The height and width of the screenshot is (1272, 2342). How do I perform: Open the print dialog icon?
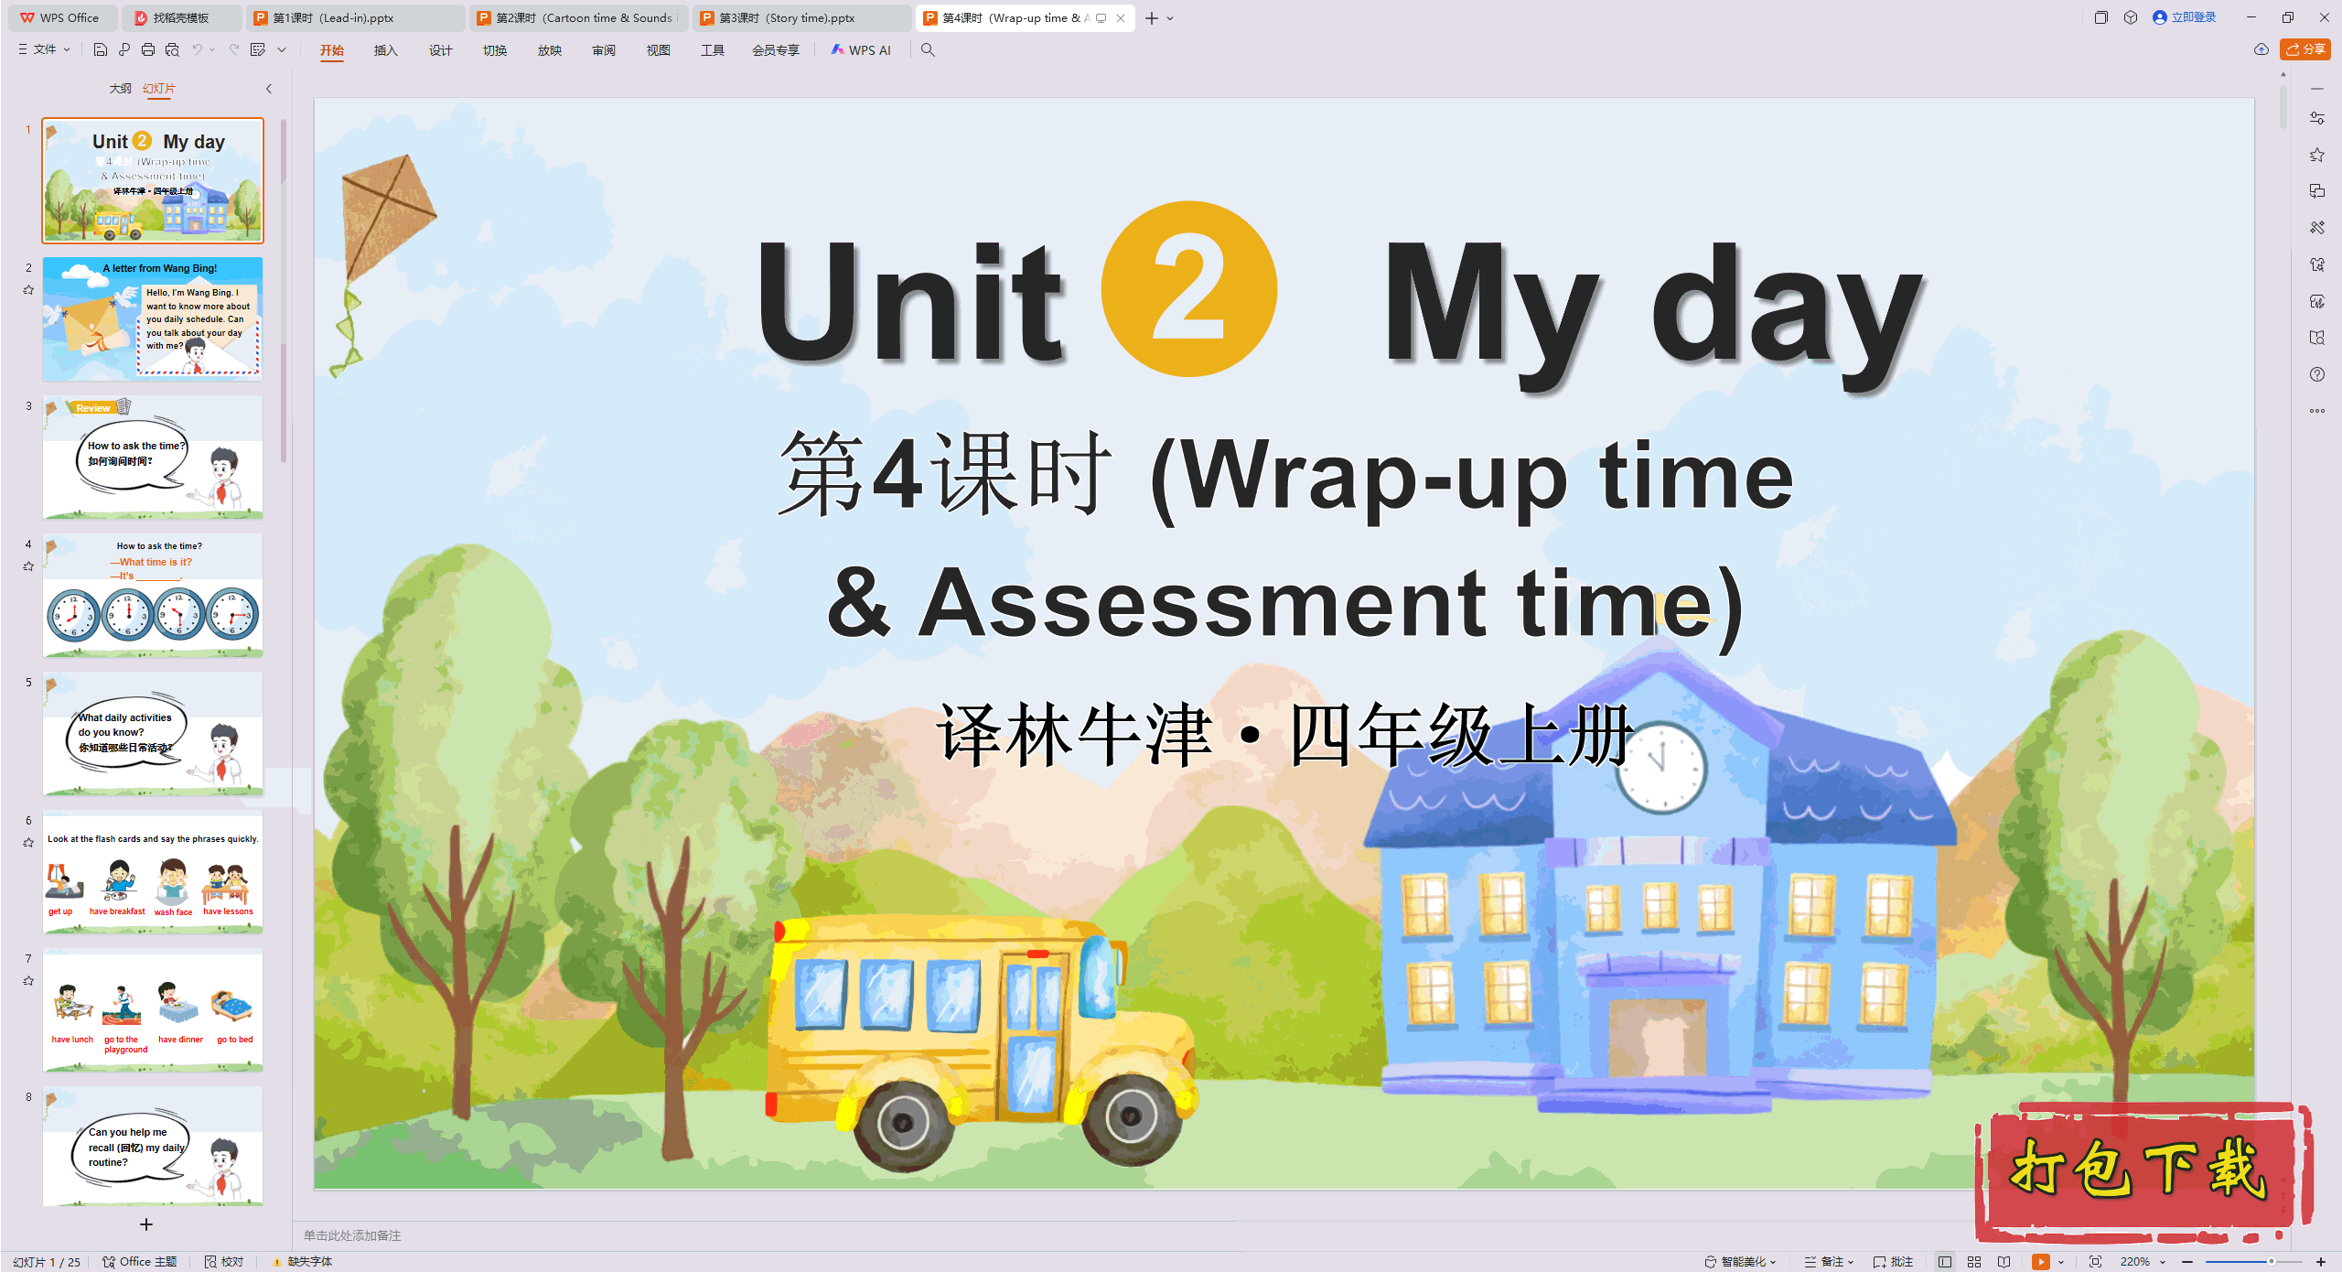point(148,49)
